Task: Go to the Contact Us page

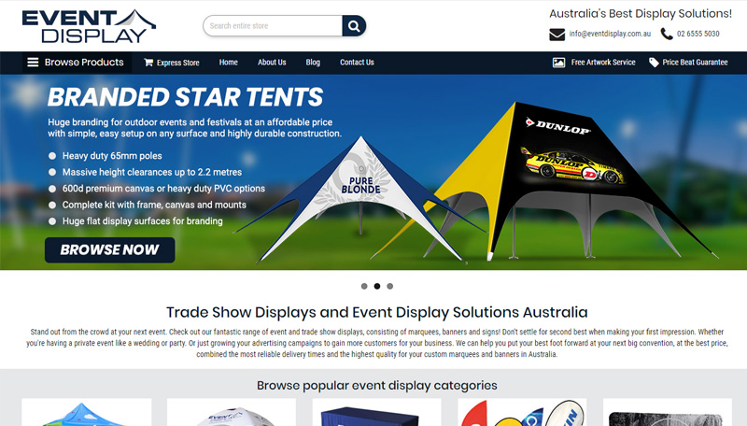Action: [x=357, y=63]
